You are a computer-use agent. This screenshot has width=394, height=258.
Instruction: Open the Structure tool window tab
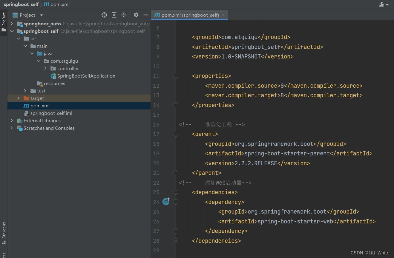pyautogui.click(x=4, y=233)
